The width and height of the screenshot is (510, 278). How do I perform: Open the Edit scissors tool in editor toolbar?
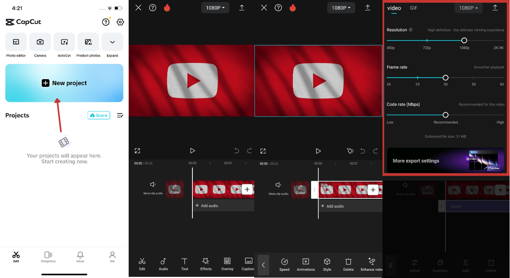point(142,264)
